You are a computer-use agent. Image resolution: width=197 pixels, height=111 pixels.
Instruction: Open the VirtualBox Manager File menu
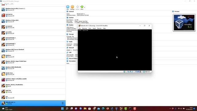2,3
